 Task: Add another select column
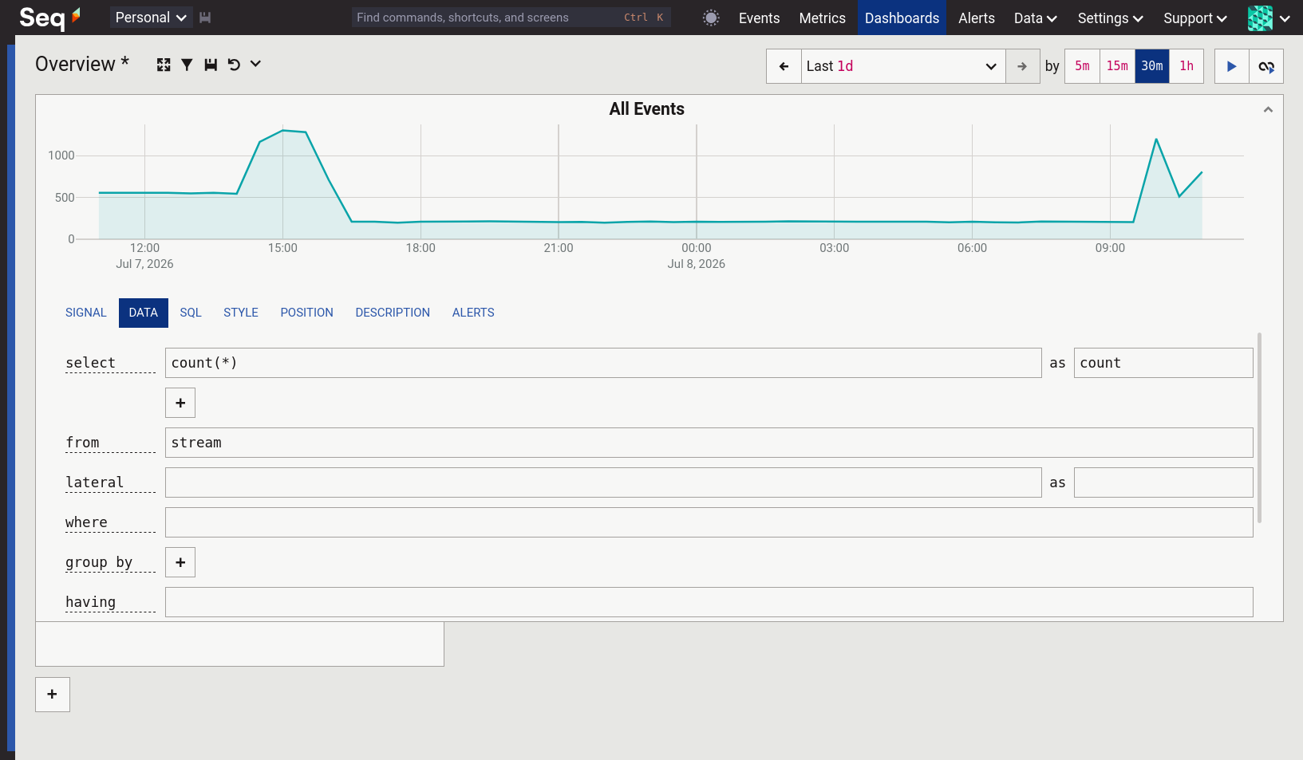coord(180,403)
